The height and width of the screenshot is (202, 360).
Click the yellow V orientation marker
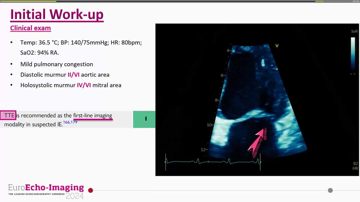(277, 46)
